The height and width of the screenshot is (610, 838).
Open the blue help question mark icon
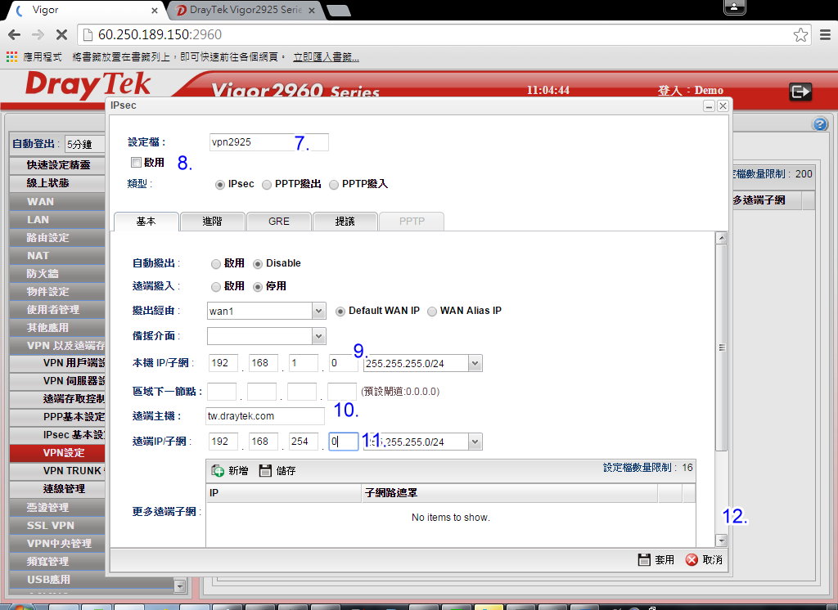pyautogui.click(x=820, y=124)
